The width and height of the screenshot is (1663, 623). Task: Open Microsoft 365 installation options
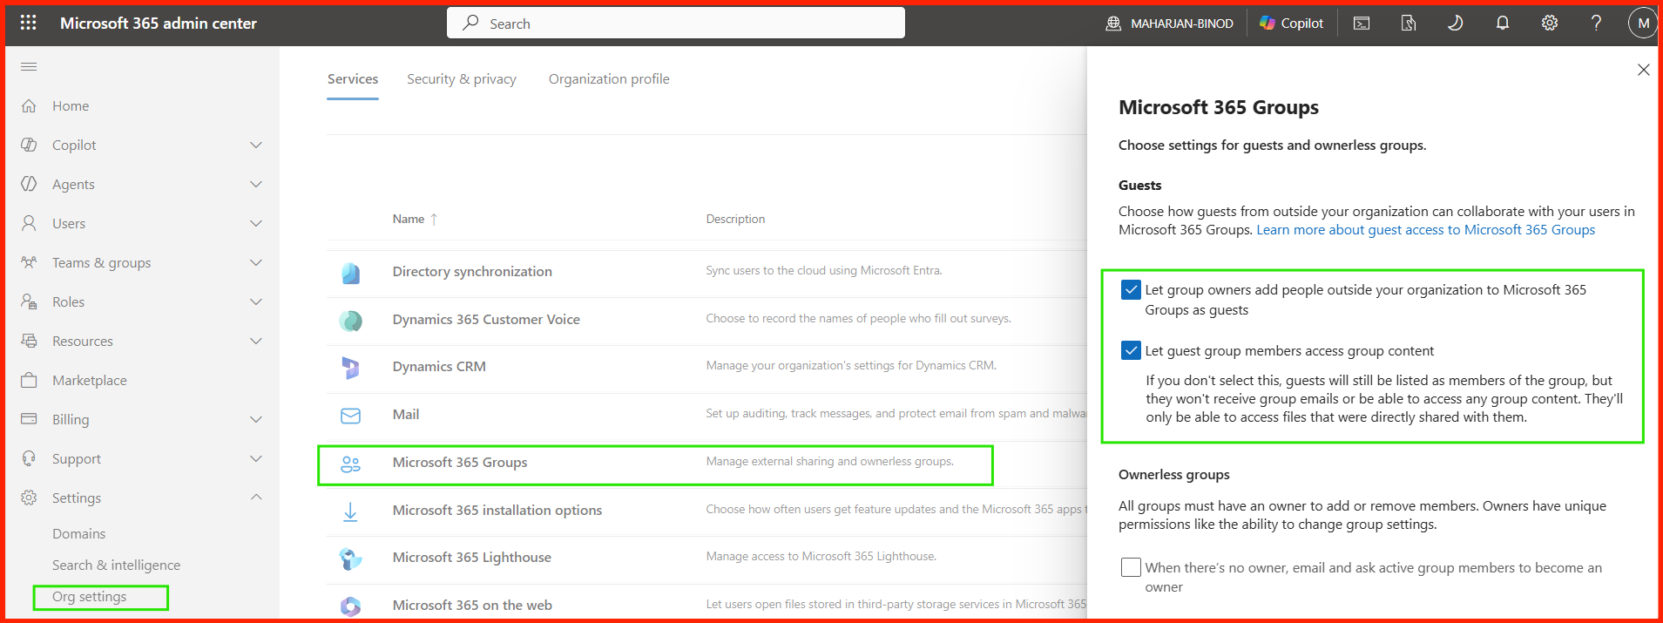497,511
